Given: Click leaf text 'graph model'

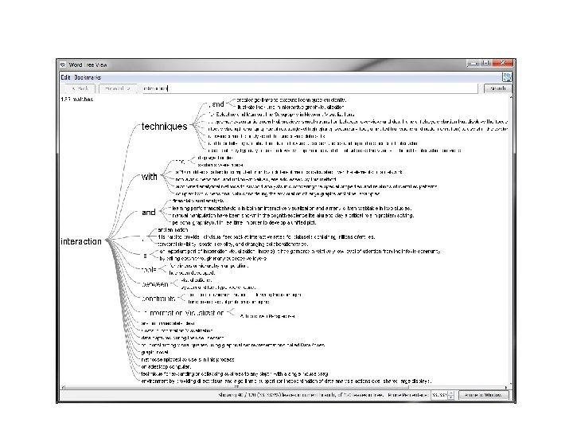Looking at the screenshot, I should tap(155, 353).
